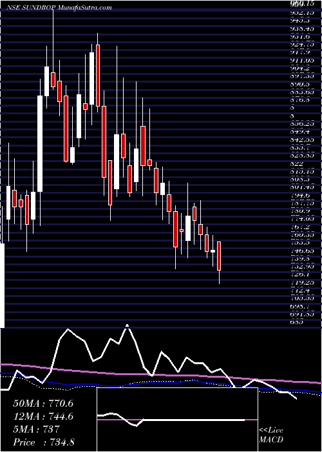322x452 pixels.
Task: Click the 5MA : 737 value
Action: 36,429
